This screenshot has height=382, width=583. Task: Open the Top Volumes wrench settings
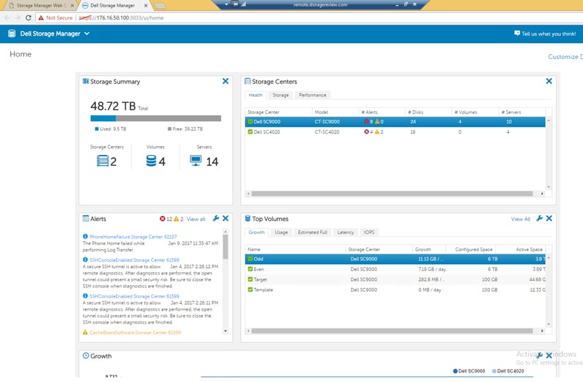[x=539, y=219]
